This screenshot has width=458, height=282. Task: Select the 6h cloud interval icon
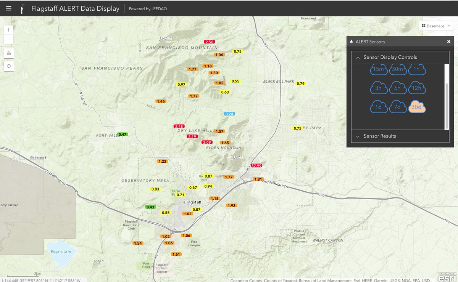(398, 88)
